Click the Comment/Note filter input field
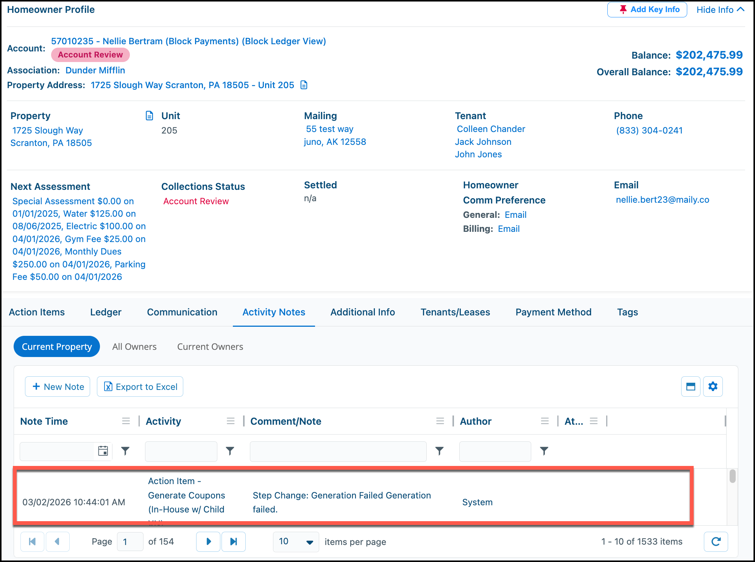Screen dimensions: 755x562 [338, 451]
